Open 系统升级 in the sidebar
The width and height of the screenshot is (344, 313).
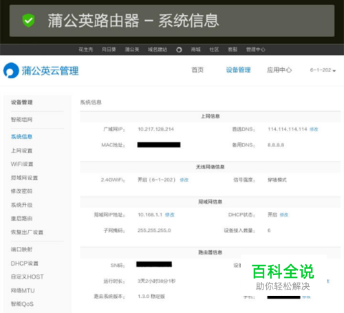pyautogui.click(x=22, y=205)
